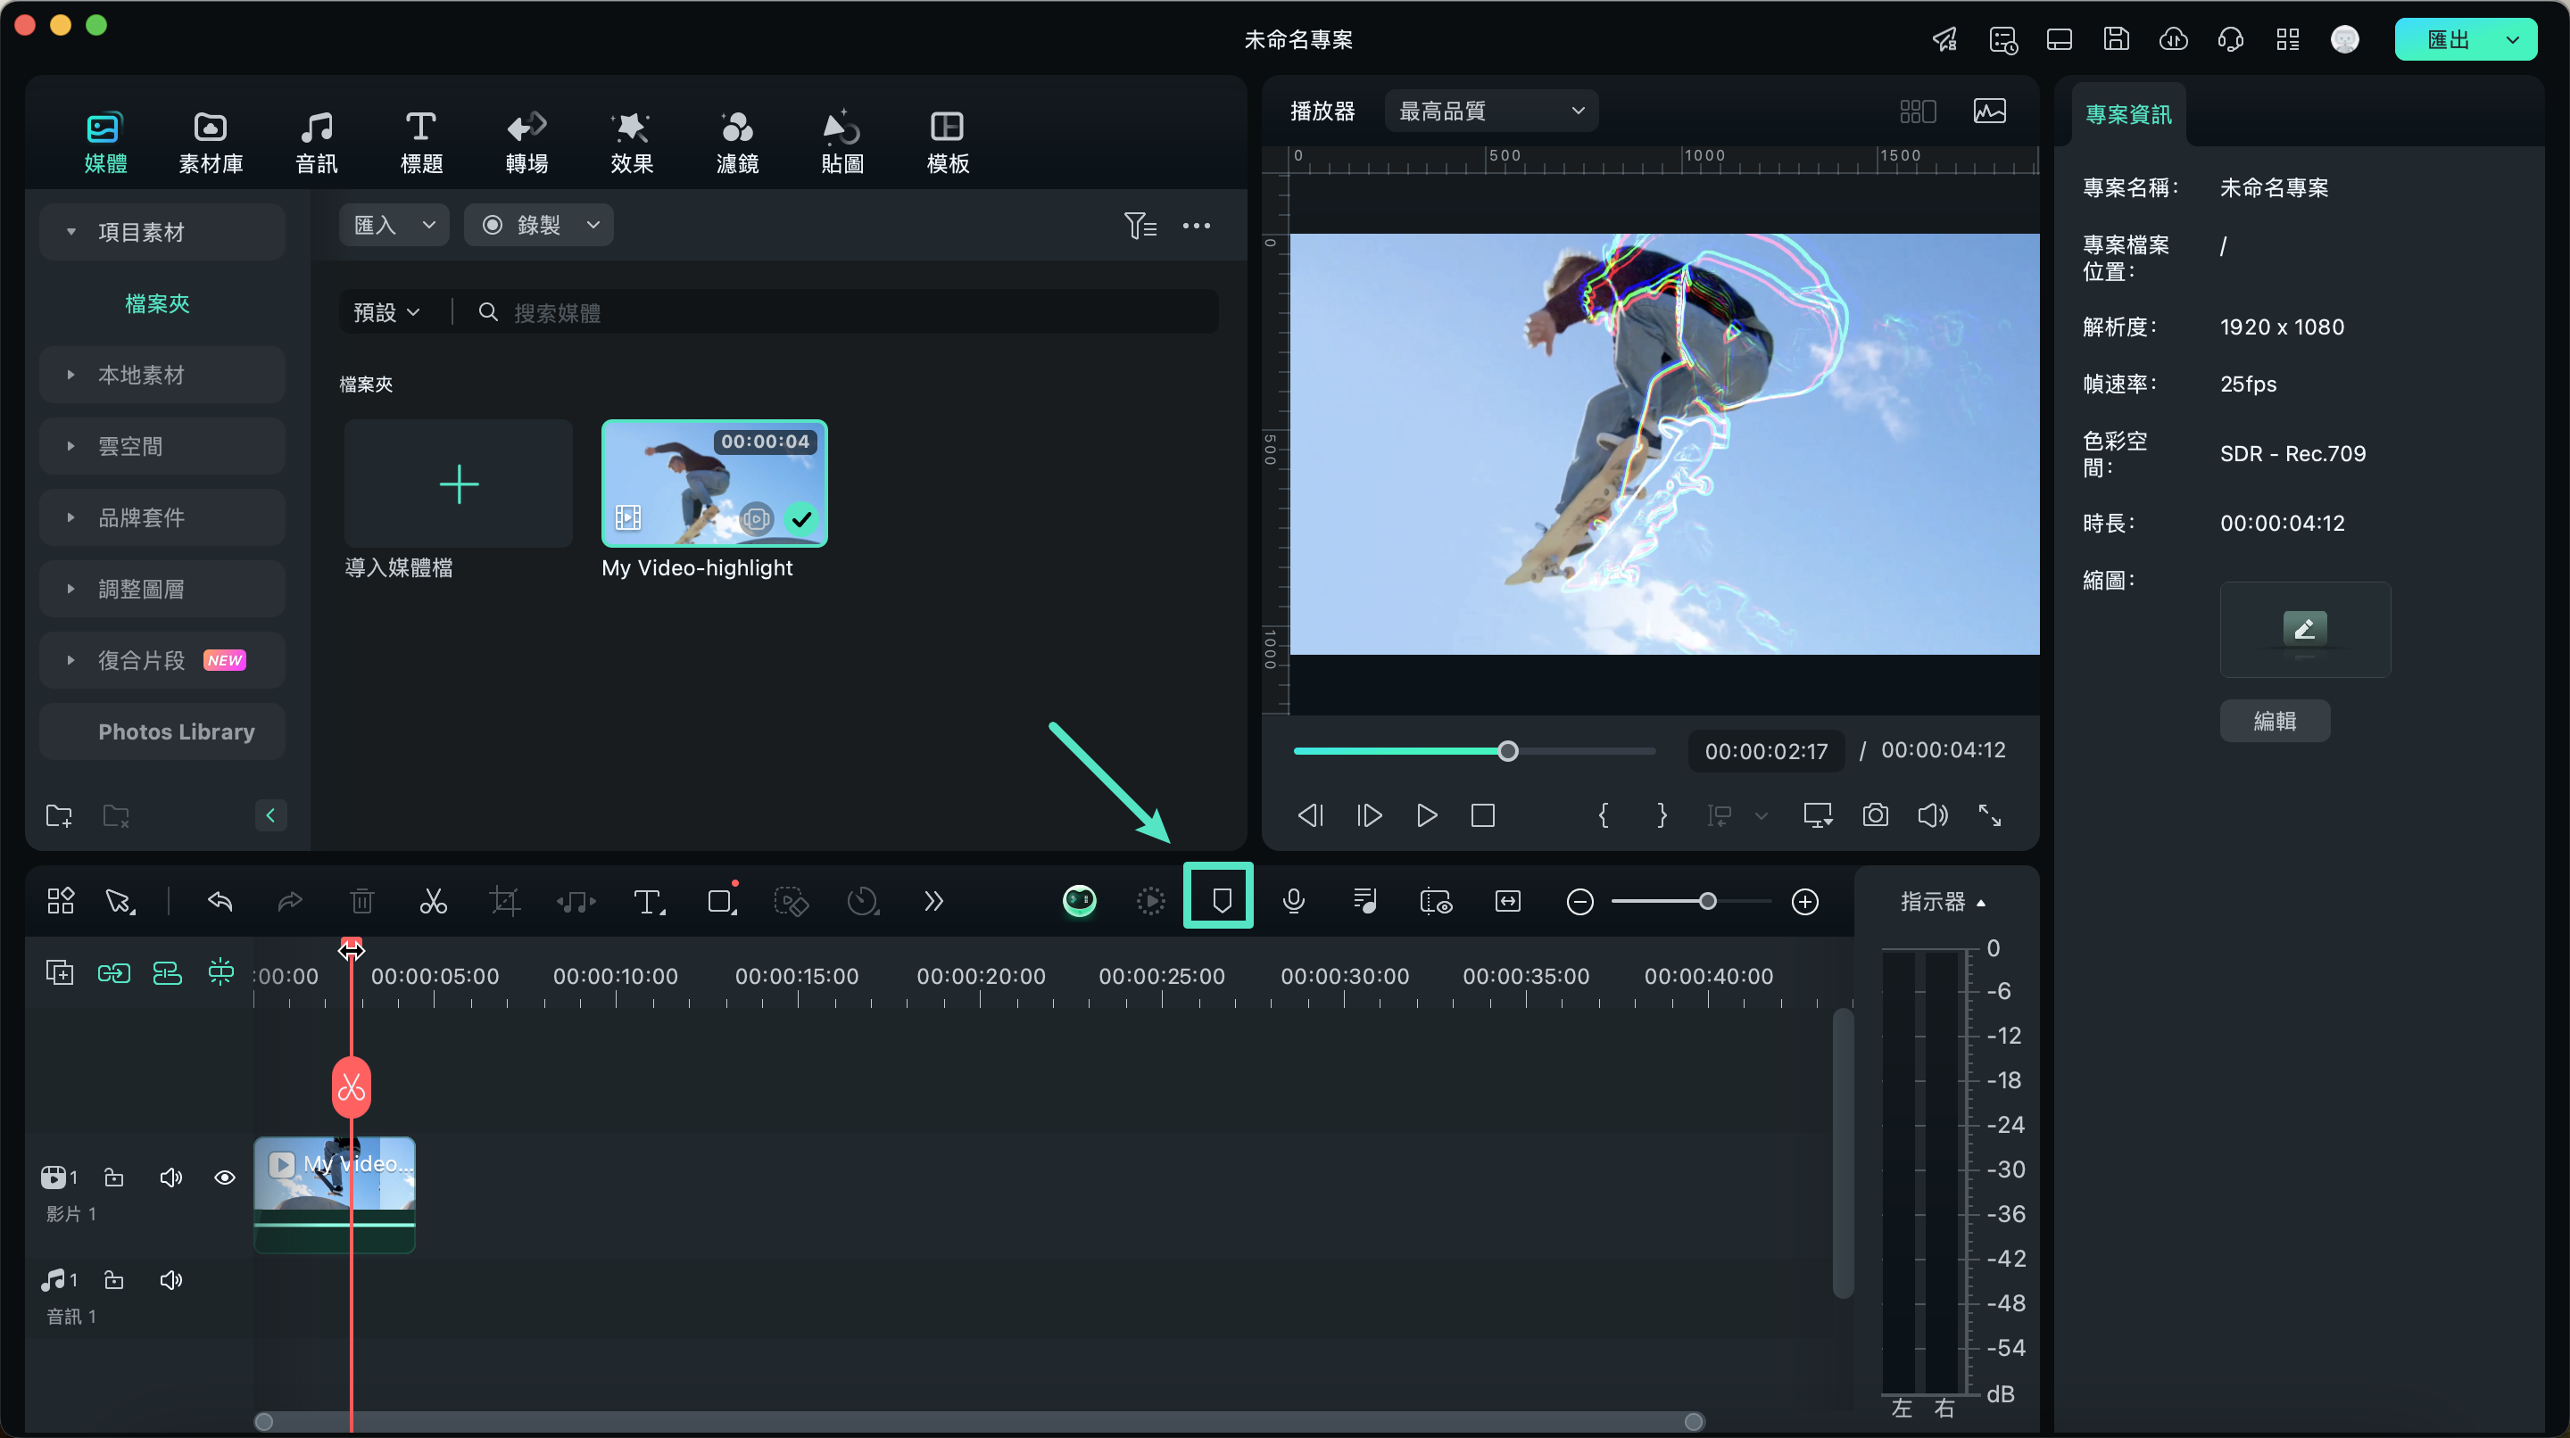Open the audio mixer icon
The width and height of the screenshot is (2570, 1438).
pyautogui.click(x=1364, y=902)
